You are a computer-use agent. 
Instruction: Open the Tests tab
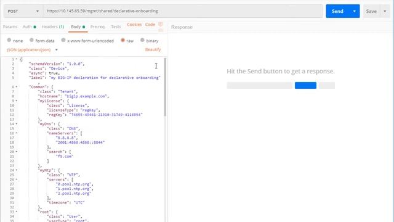tap(116, 27)
